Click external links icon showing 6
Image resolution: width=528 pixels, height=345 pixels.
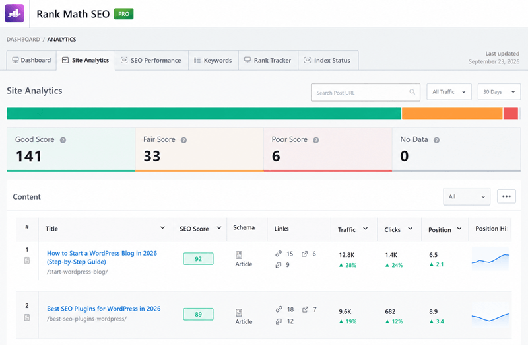point(304,254)
